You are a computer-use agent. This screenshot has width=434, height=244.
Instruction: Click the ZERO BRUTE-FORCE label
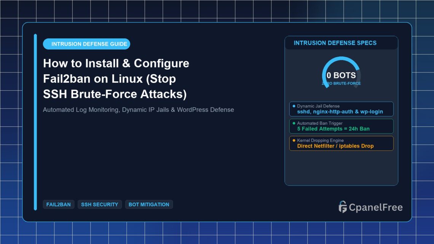click(x=341, y=83)
